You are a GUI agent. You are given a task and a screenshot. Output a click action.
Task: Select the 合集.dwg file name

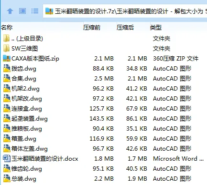[24, 79]
